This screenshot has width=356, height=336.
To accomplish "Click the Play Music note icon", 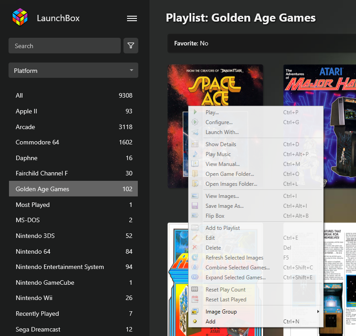I will 195,154.
